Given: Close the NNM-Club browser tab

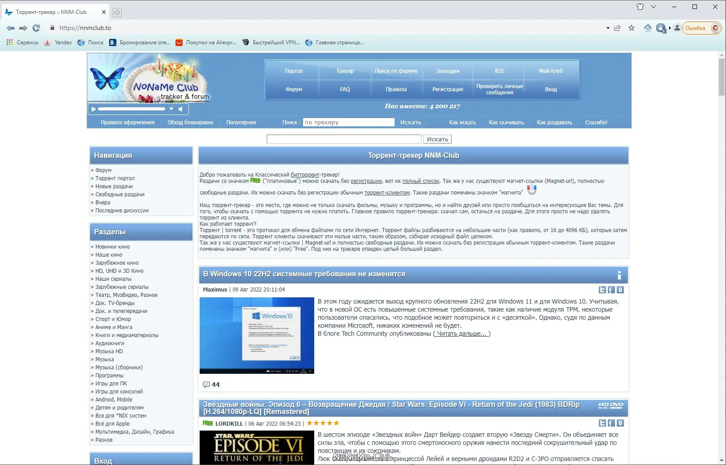Looking at the screenshot, I should (x=104, y=12).
